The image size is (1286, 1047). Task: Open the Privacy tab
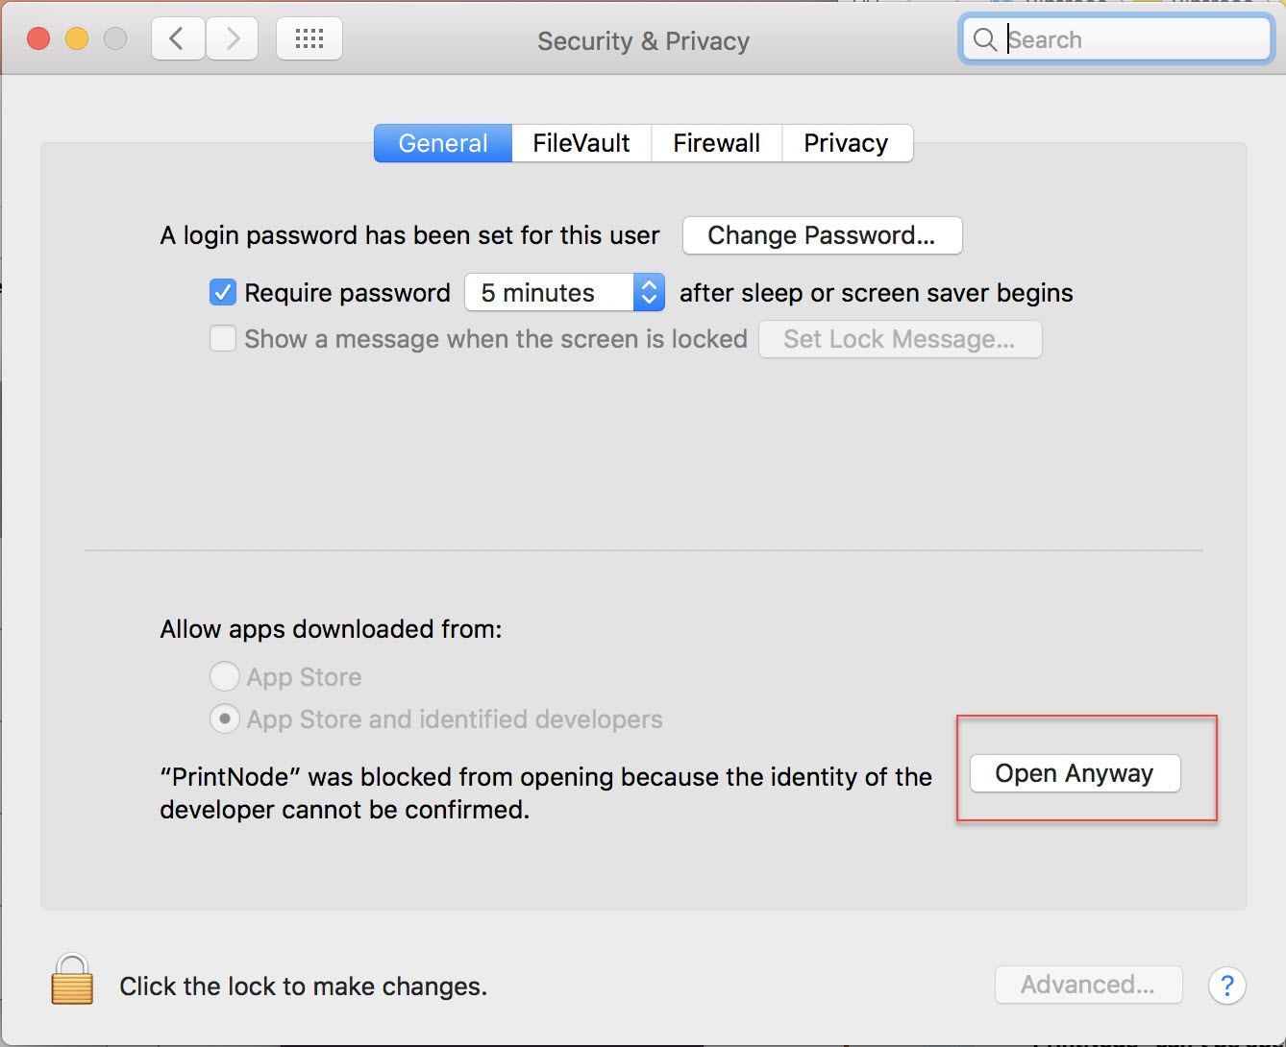847,143
